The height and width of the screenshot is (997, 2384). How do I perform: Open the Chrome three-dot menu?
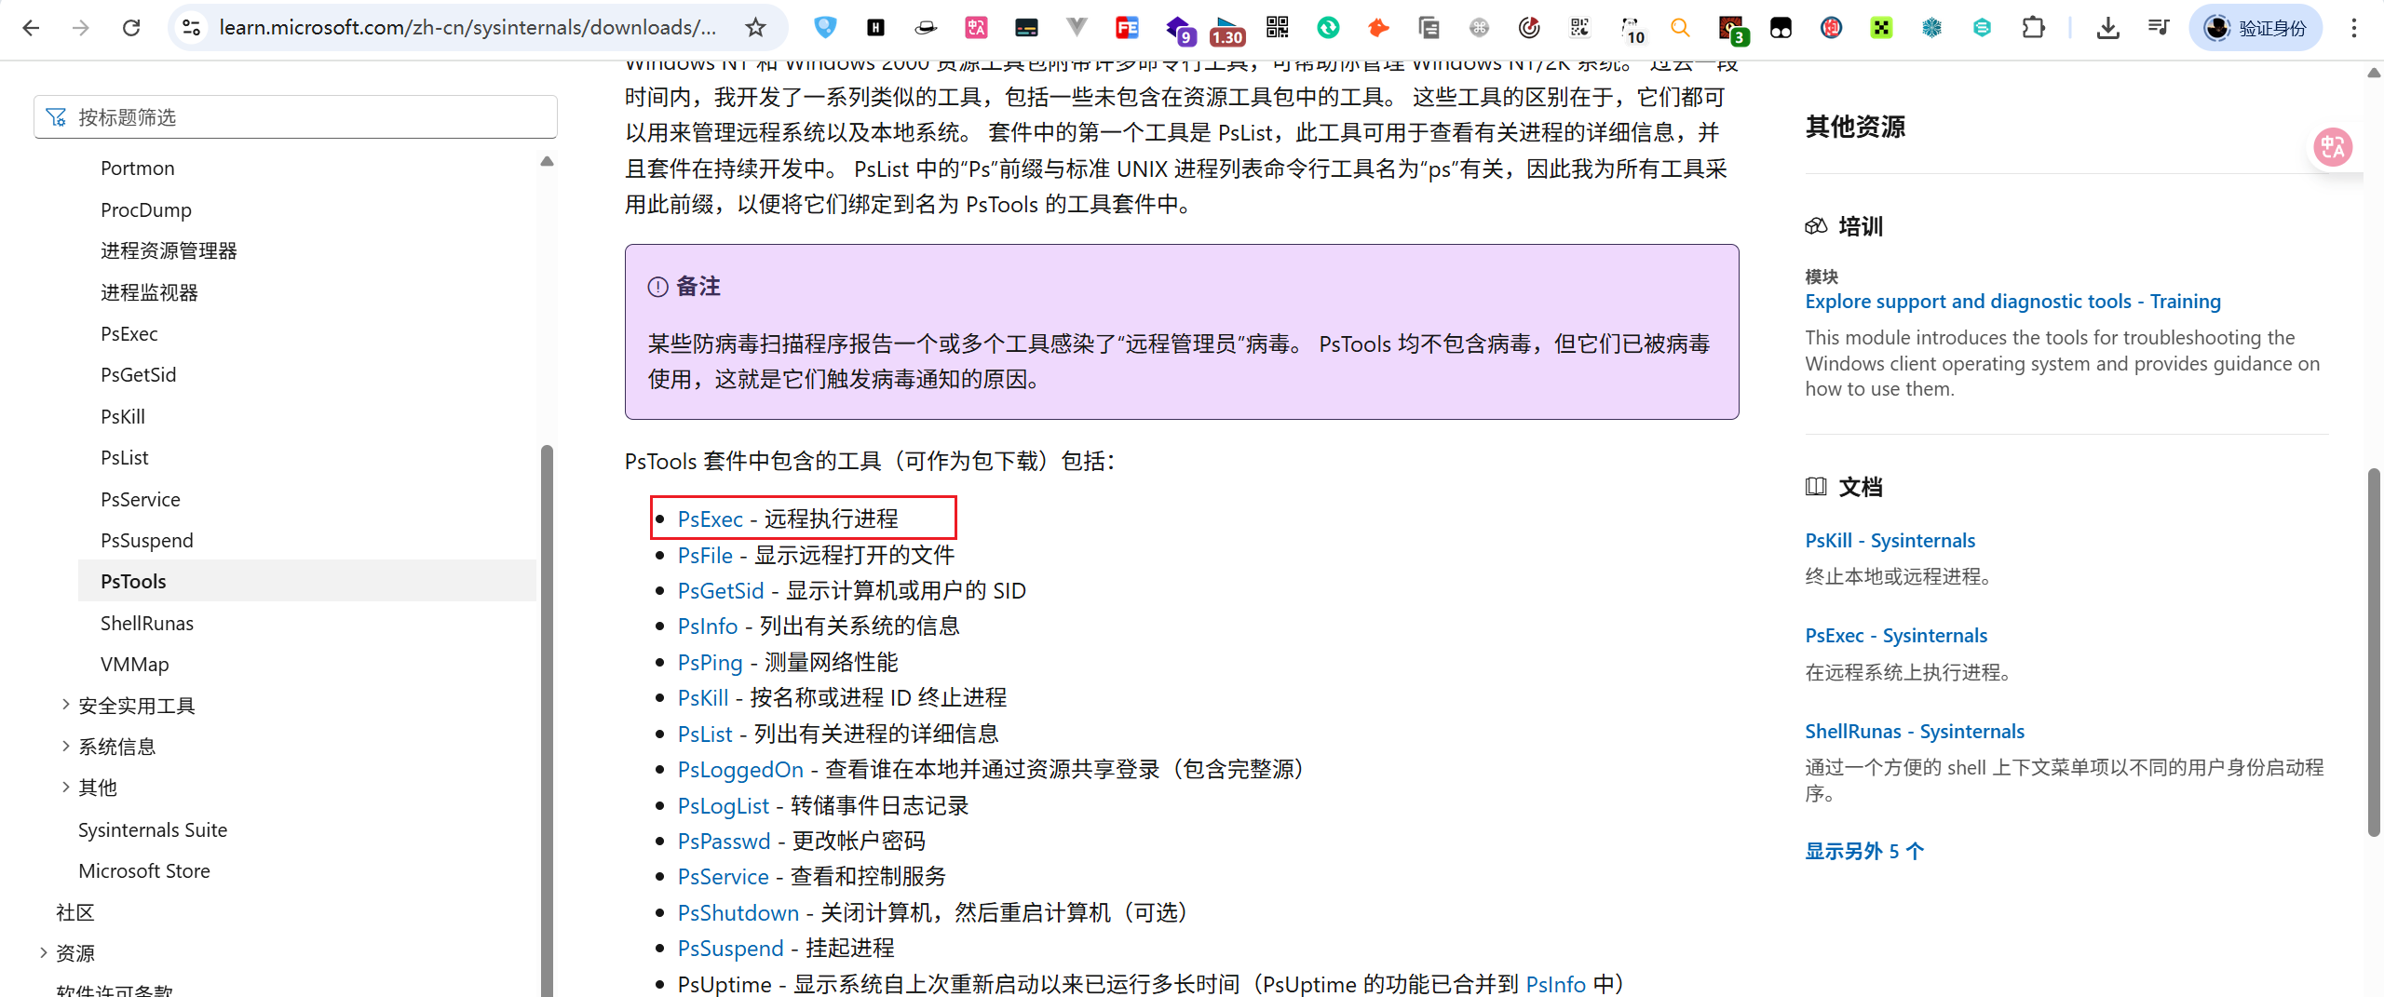tap(2353, 28)
